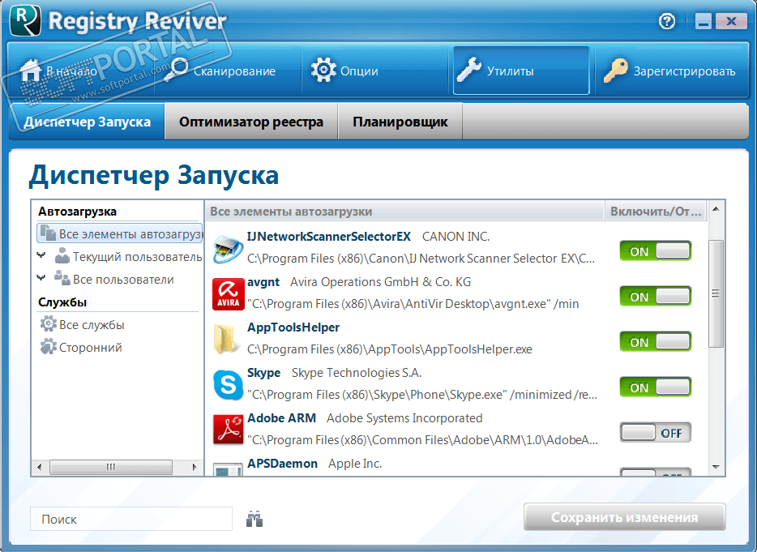Click the Текущий пользователь user icon
757x552 pixels.
point(62,256)
